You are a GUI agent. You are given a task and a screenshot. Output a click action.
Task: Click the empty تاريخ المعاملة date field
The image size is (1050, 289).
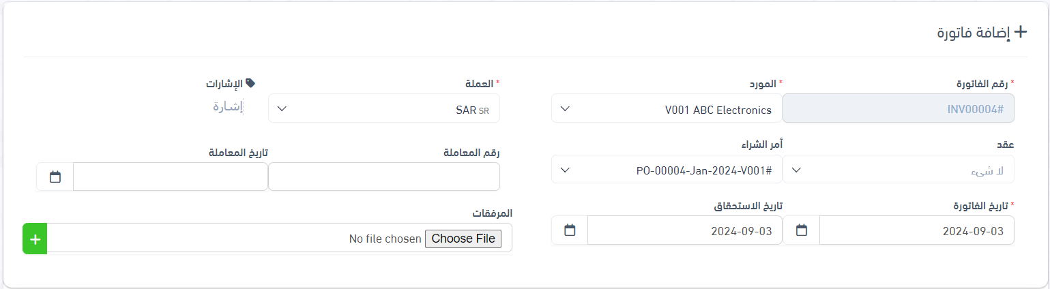pos(170,177)
